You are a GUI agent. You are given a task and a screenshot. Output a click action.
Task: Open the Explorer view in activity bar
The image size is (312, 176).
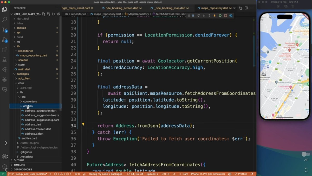click(x=4, y=9)
